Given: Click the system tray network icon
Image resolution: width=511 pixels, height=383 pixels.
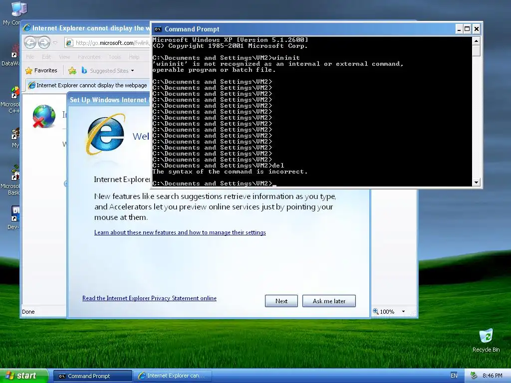Looking at the screenshot, I should click(474, 376).
